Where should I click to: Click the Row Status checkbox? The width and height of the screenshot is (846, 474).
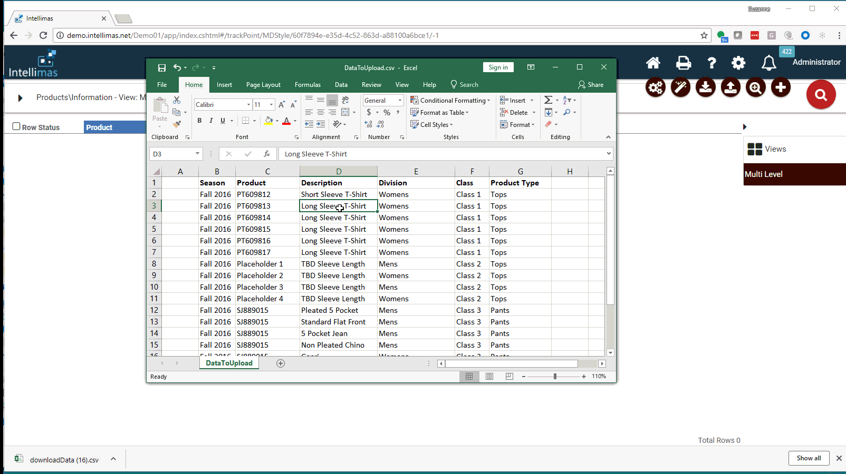tap(16, 125)
